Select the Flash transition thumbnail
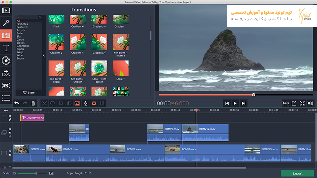Screen dimensions: 317x178 coord(56,19)
